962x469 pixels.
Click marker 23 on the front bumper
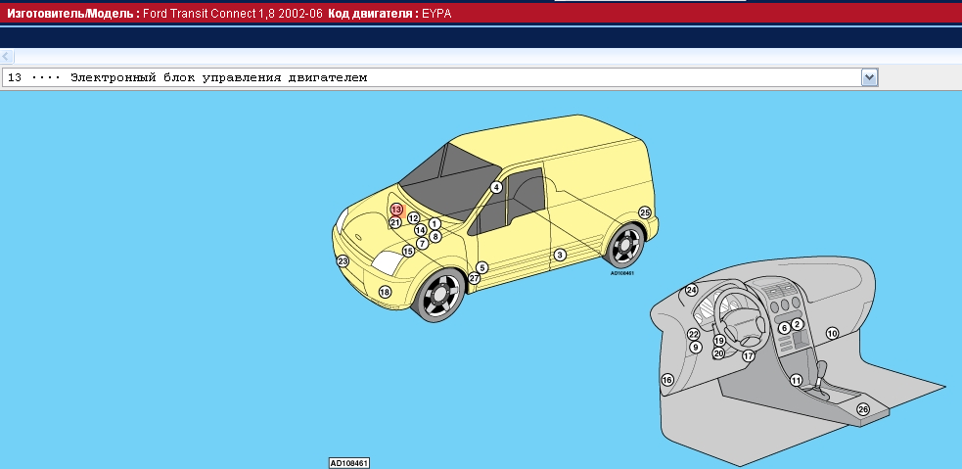tap(343, 261)
